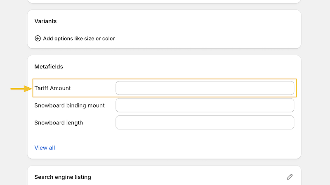This screenshot has height=185, width=330.
Task: Click Add options like size or color
Action: [x=79, y=39]
